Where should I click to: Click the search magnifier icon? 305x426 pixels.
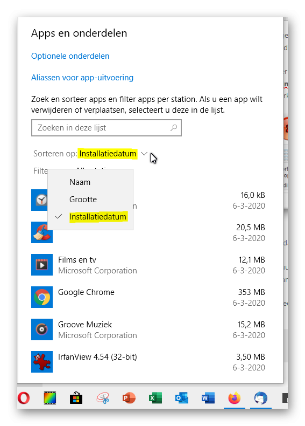point(174,128)
